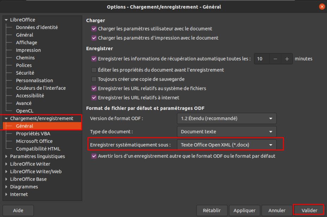Select the LibreOffice Writer tree label
This screenshot has width=327, height=217.
pos(30,164)
